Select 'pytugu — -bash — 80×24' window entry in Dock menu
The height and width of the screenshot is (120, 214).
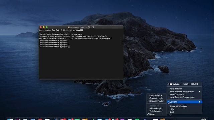coord(184,84)
